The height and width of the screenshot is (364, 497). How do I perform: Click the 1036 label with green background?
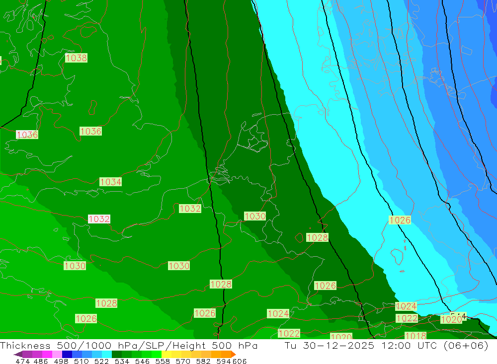[90, 131]
